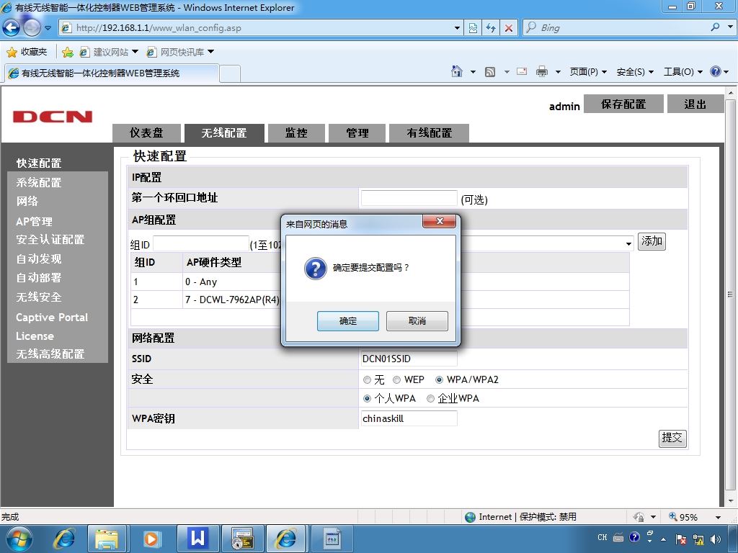Click the 提交 submit button

(672, 439)
